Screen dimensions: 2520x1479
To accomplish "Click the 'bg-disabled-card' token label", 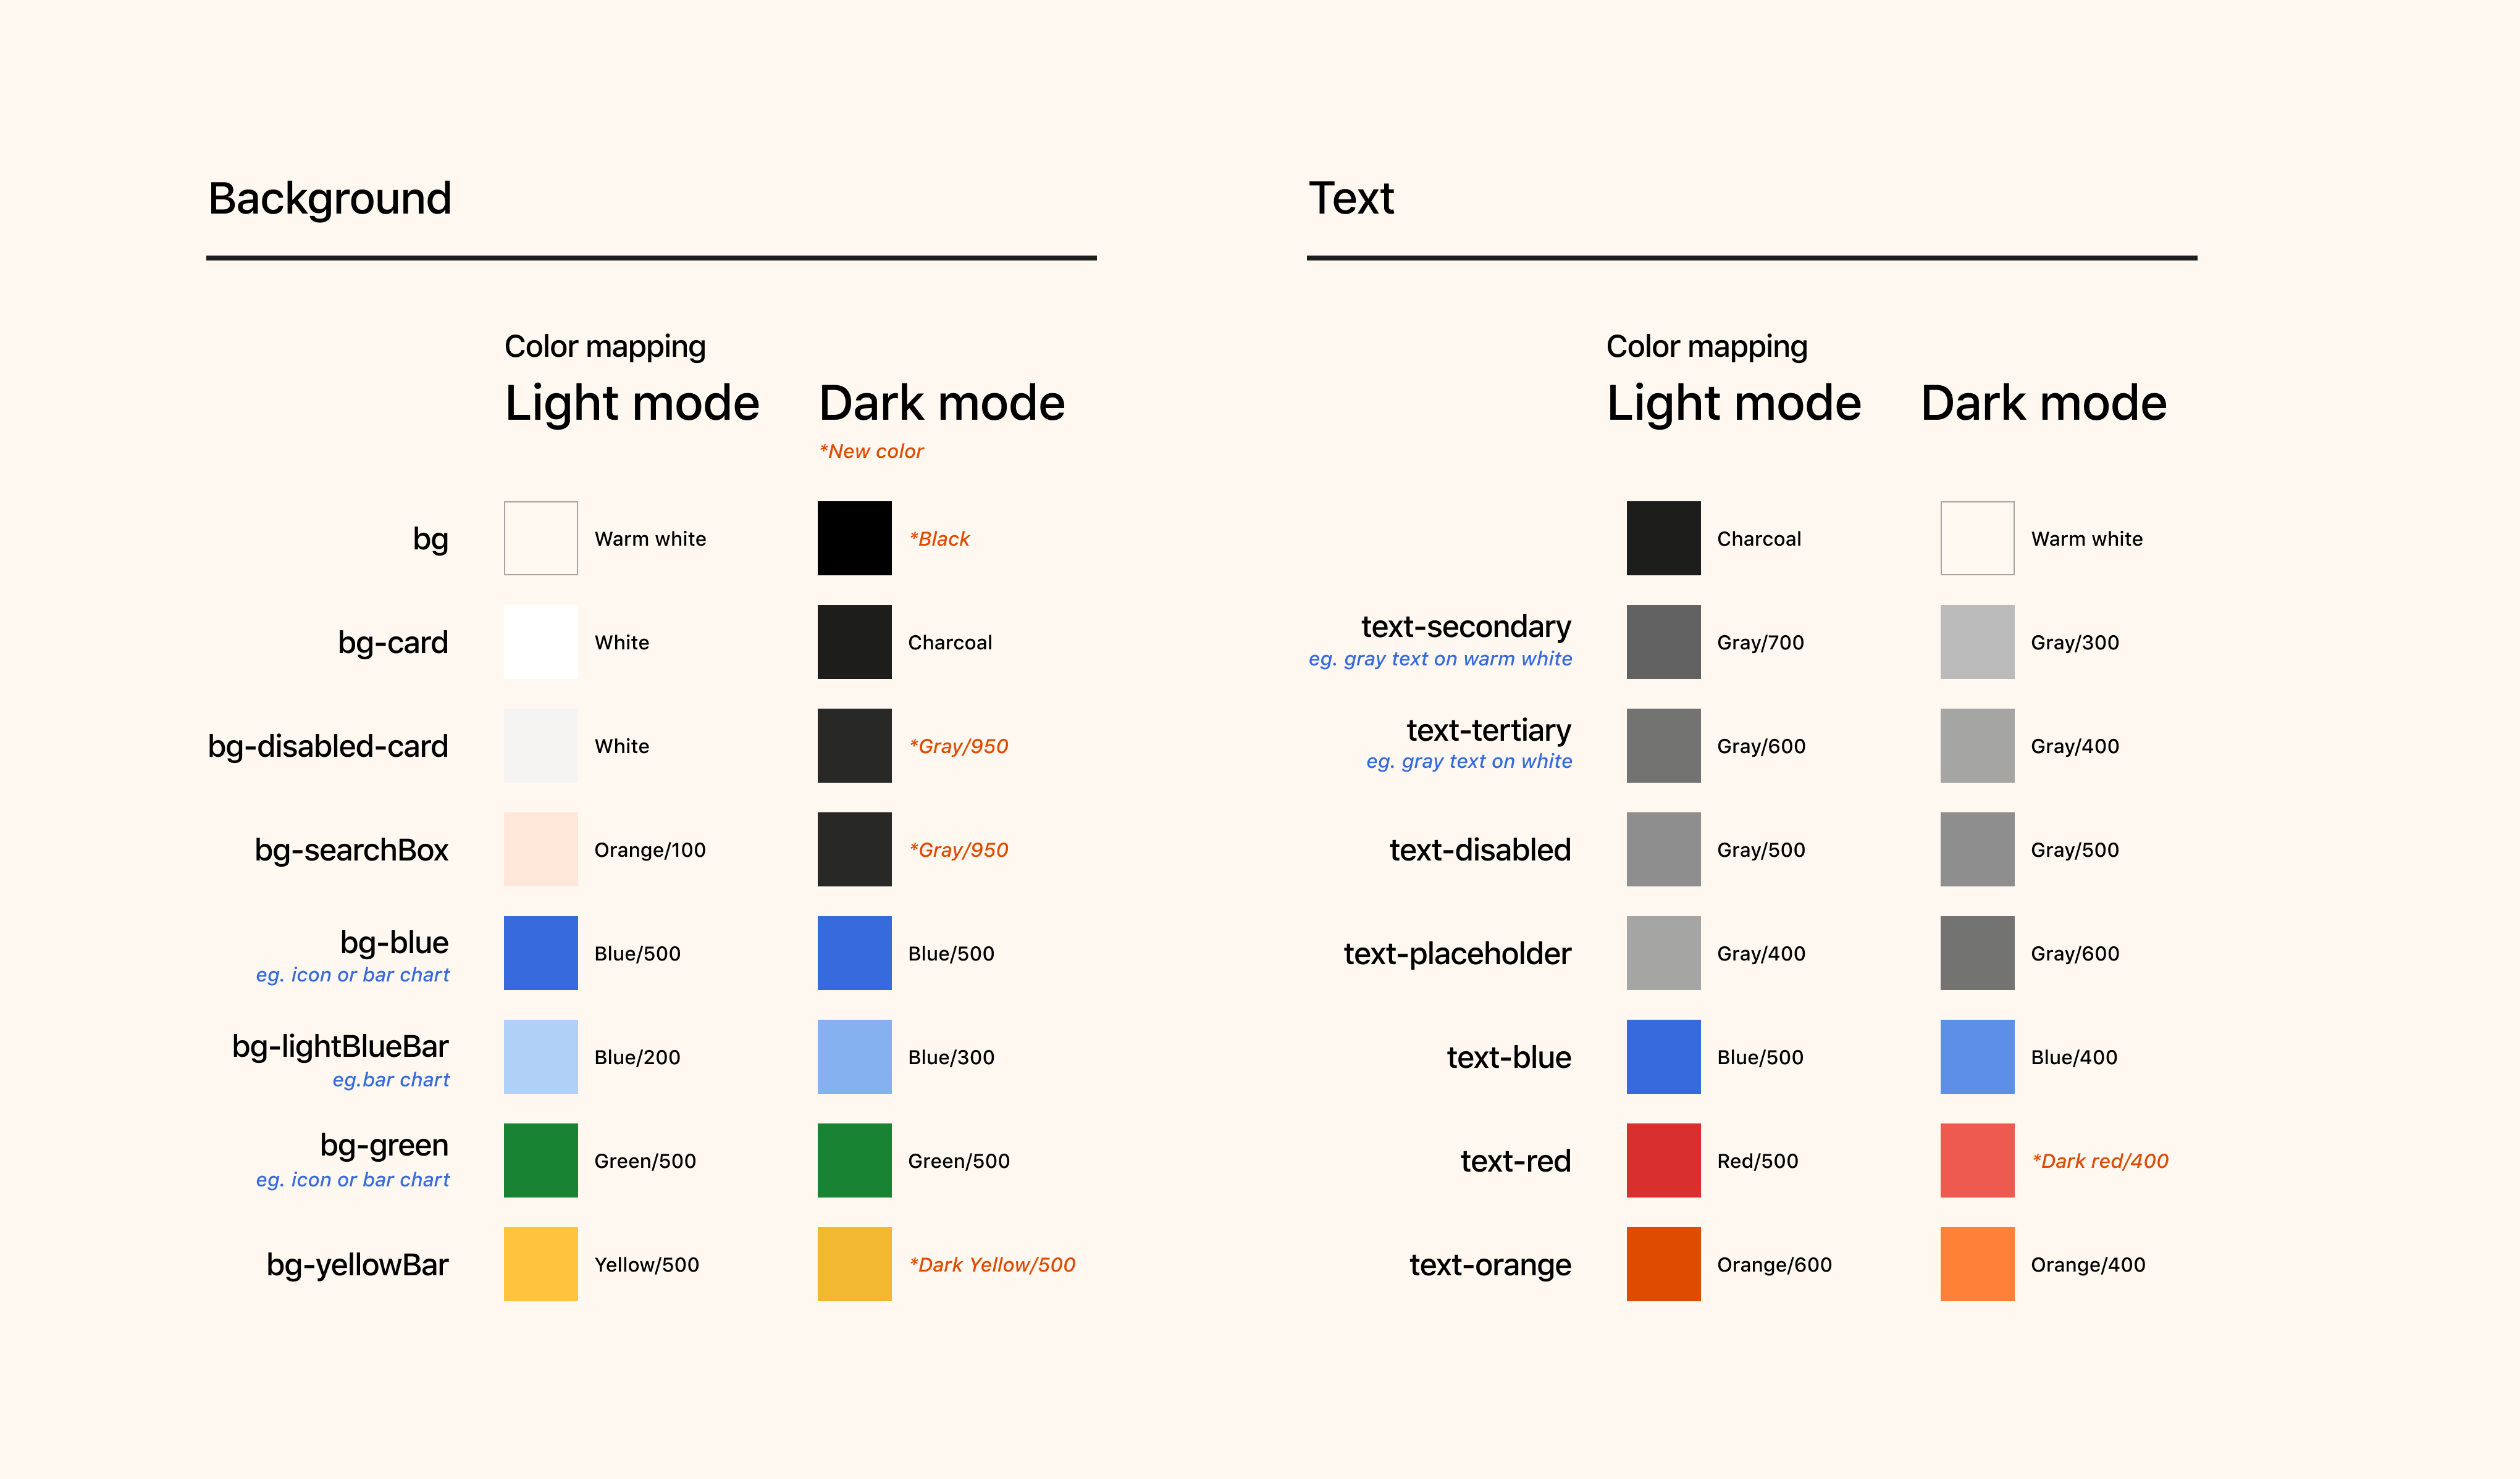I will coord(327,746).
